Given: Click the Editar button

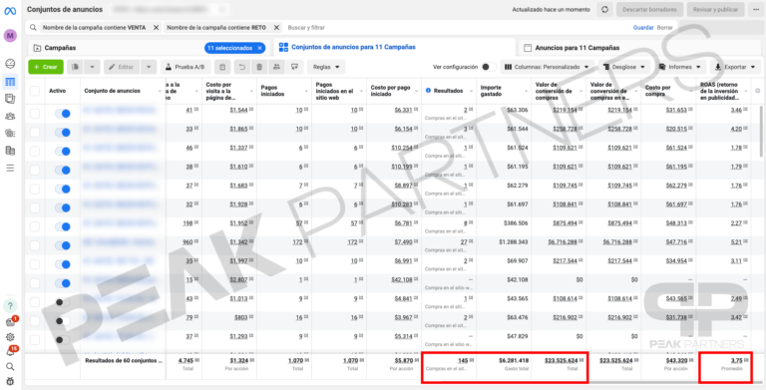Looking at the screenshot, I should click(x=121, y=67).
